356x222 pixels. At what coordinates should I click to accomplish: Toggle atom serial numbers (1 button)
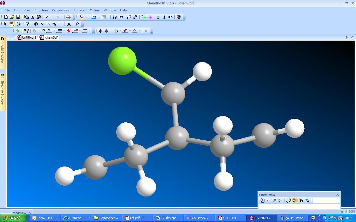pyautogui.click(x=164, y=17)
